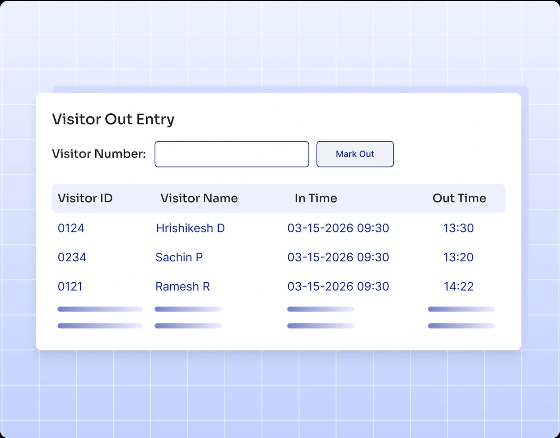Sort by the Out Time column header

459,198
